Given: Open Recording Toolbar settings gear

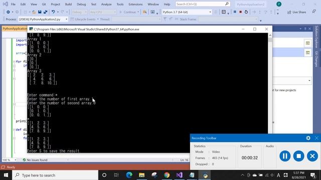Looking at the screenshot, I should (x=308, y=138).
